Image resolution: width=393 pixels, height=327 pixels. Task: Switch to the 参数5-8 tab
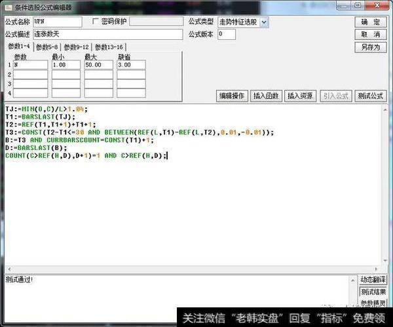coord(47,47)
